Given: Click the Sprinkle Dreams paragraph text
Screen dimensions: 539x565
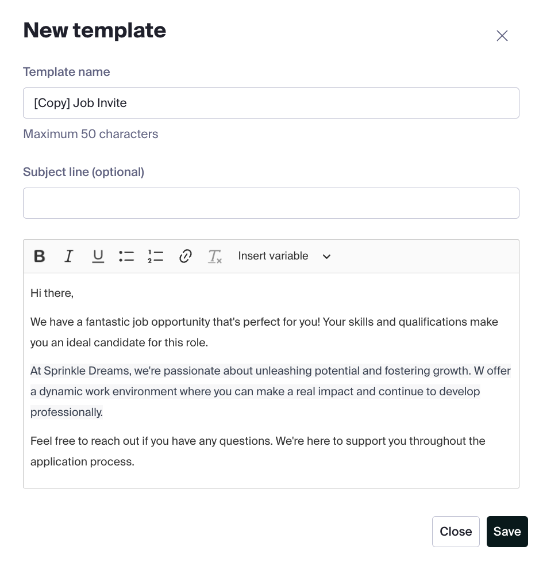Looking at the screenshot, I should (270, 391).
